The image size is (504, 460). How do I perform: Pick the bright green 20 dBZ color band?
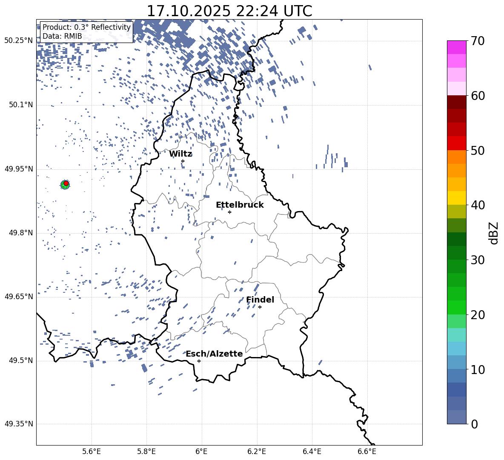coord(457,307)
